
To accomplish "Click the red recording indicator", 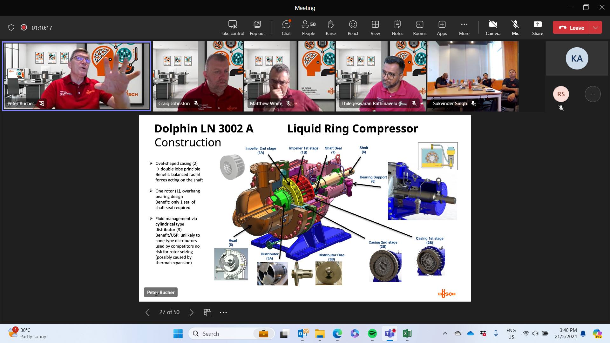I will (x=24, y=27).
